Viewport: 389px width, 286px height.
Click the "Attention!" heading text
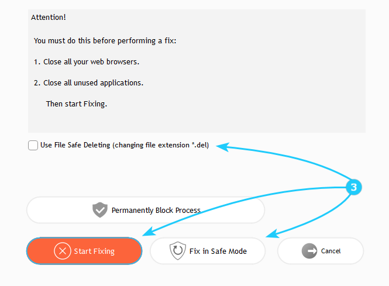(x=49, y=18)
